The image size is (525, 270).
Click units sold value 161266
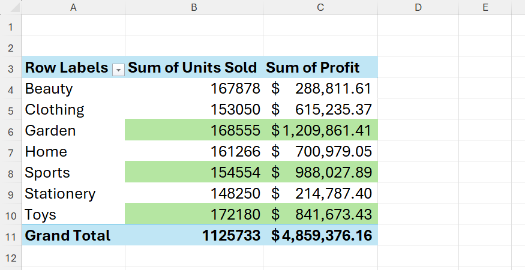235,152
